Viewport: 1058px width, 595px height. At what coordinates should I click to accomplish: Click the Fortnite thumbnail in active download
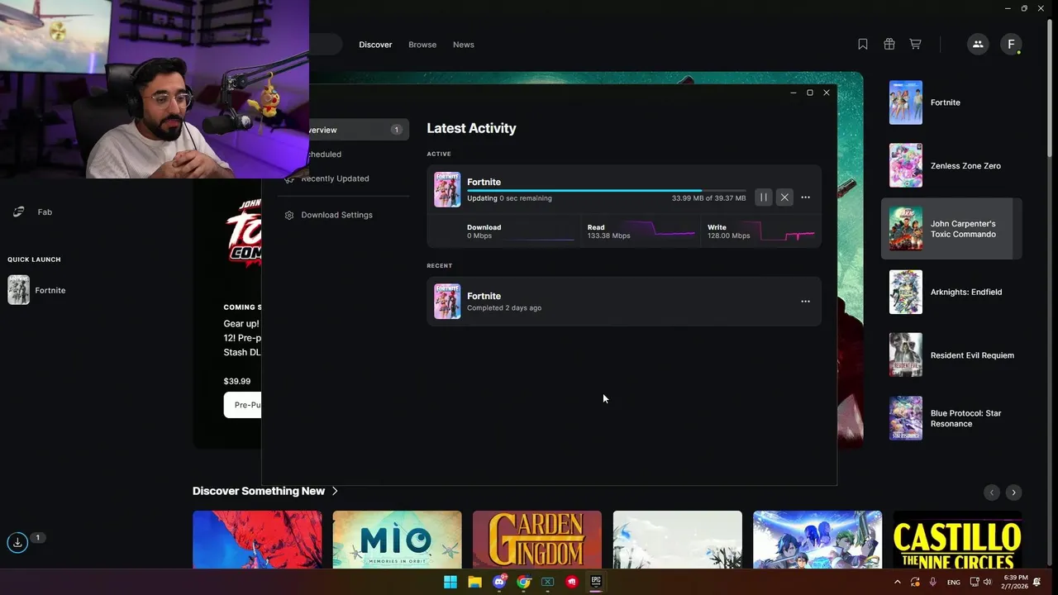[447, 190]
